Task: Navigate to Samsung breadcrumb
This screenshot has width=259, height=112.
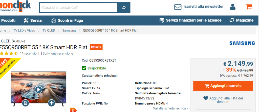Action: pos(69,30)
